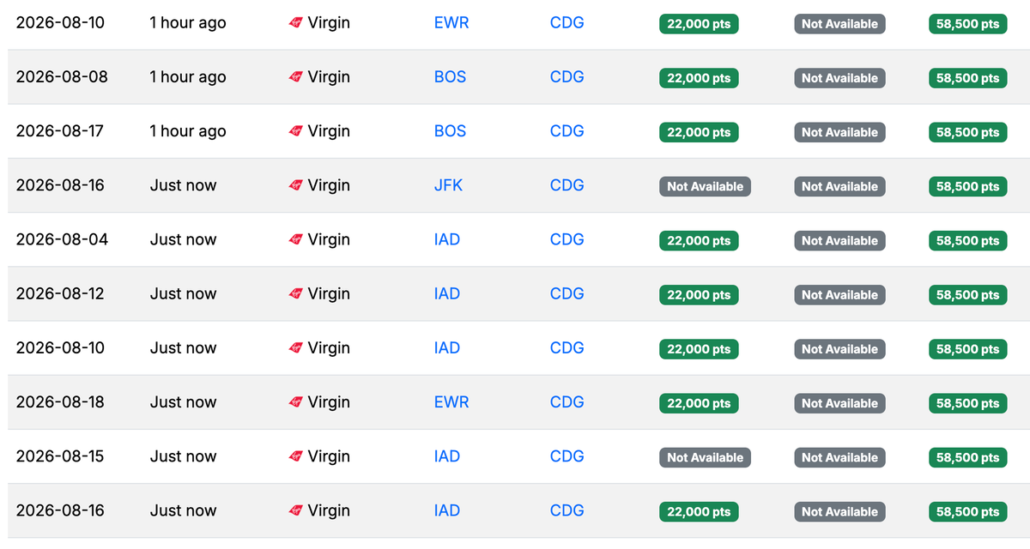Select the 22,000 pts badge for 2026-08-17
The width and height of the screenshot is (1030, 549).
699,132
